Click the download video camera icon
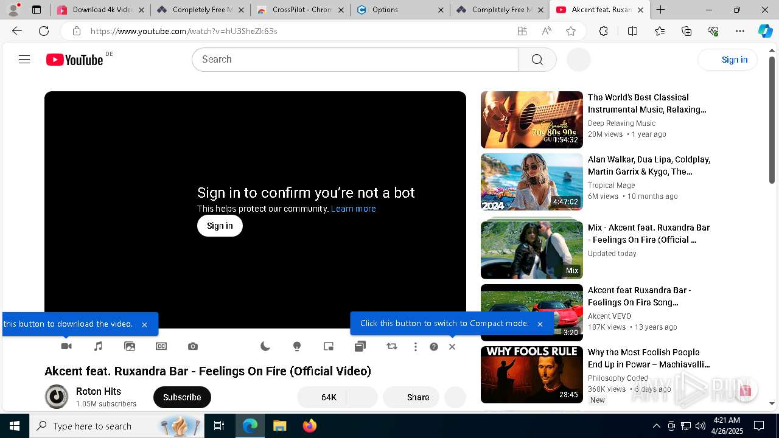Image resolution: width=779 pixels, height=438 pixels. [66, 346]
